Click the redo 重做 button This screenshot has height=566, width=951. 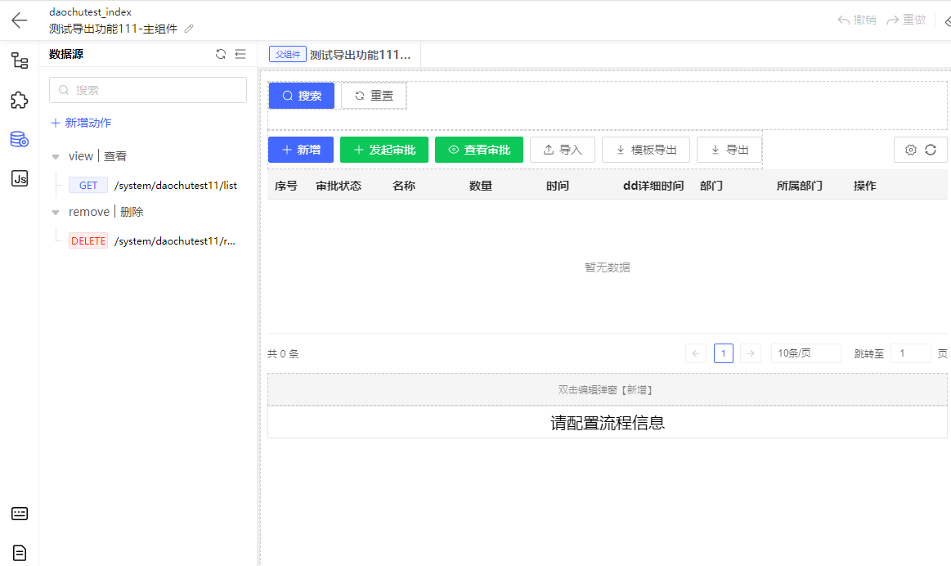pos(906,20)
